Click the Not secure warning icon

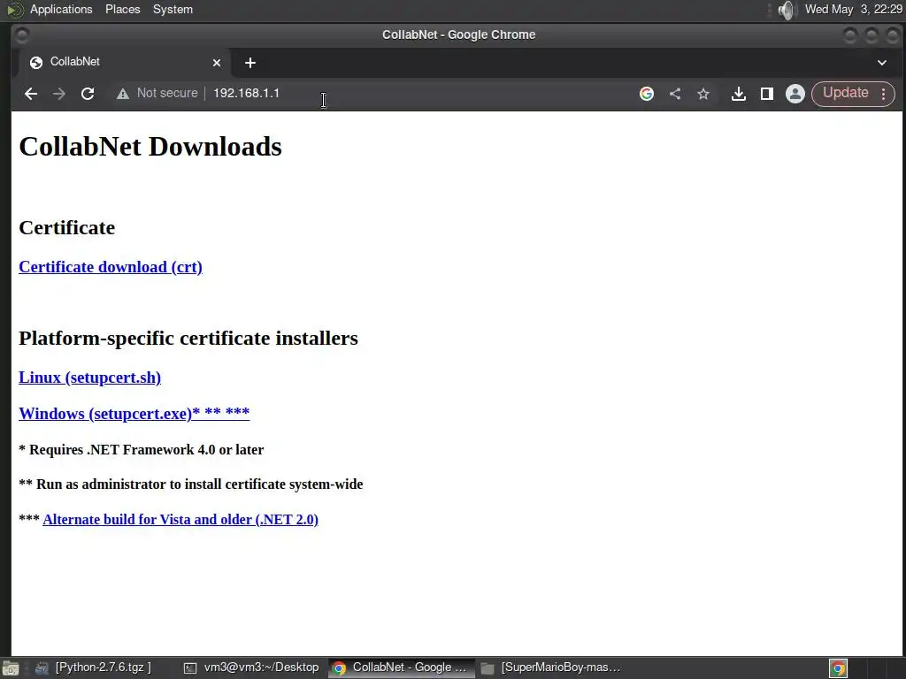pos(122,94)
